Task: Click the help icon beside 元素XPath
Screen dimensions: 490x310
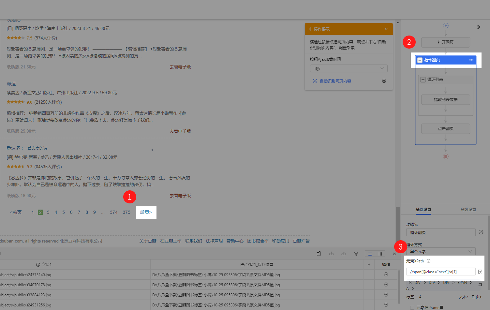Action: coord(429,261)
